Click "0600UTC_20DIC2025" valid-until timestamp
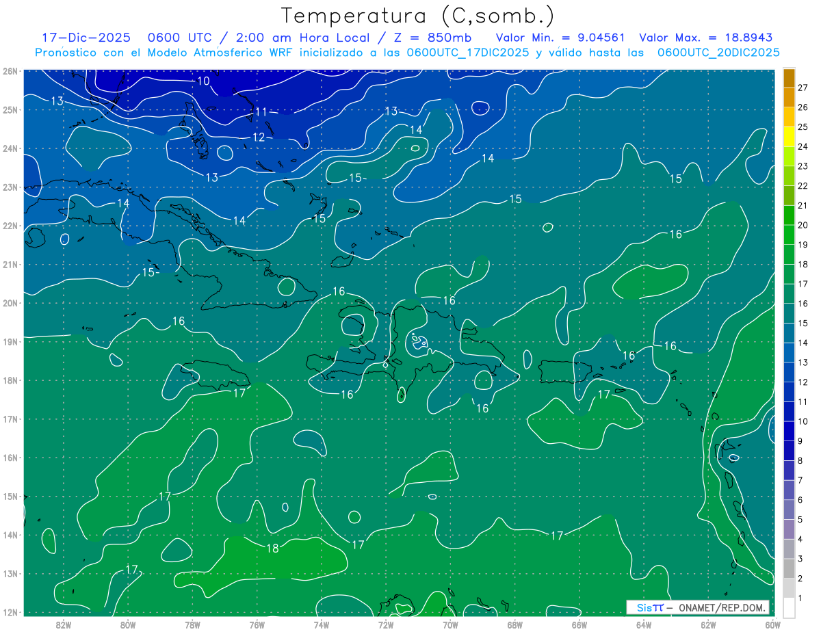 point(718,53)
